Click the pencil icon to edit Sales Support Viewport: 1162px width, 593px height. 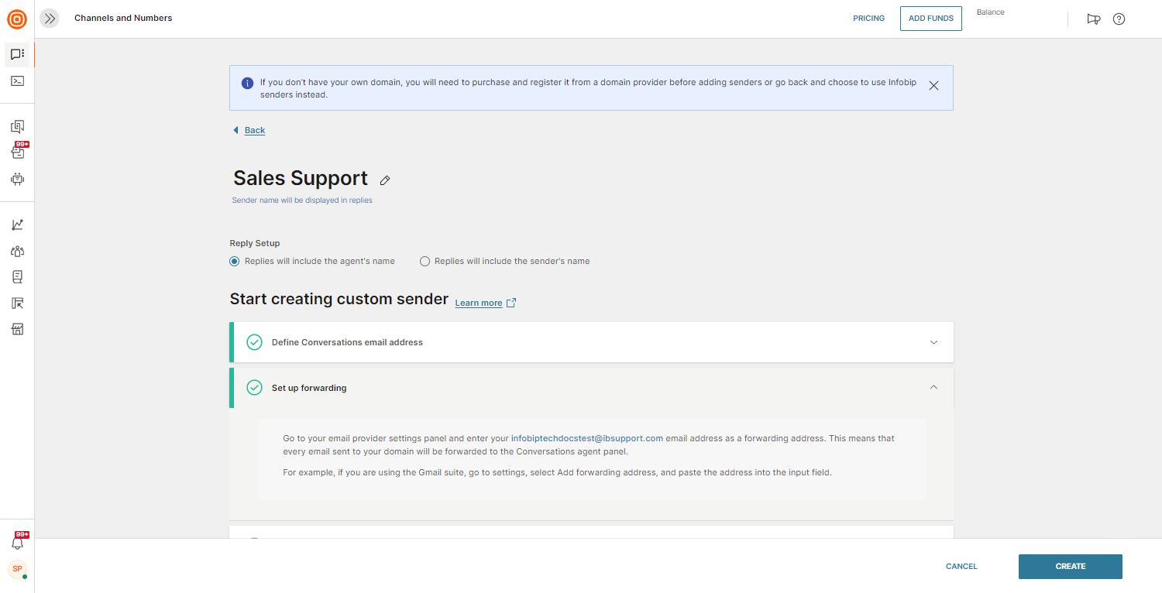click(x=385, y=180)
